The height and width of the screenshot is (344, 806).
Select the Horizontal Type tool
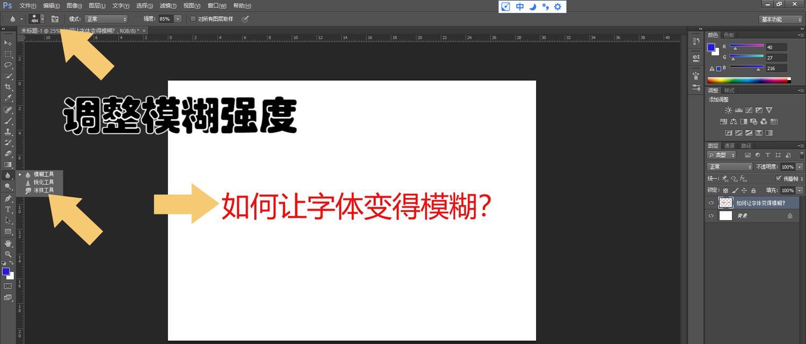pyautogui.click(x=8, y=209)
